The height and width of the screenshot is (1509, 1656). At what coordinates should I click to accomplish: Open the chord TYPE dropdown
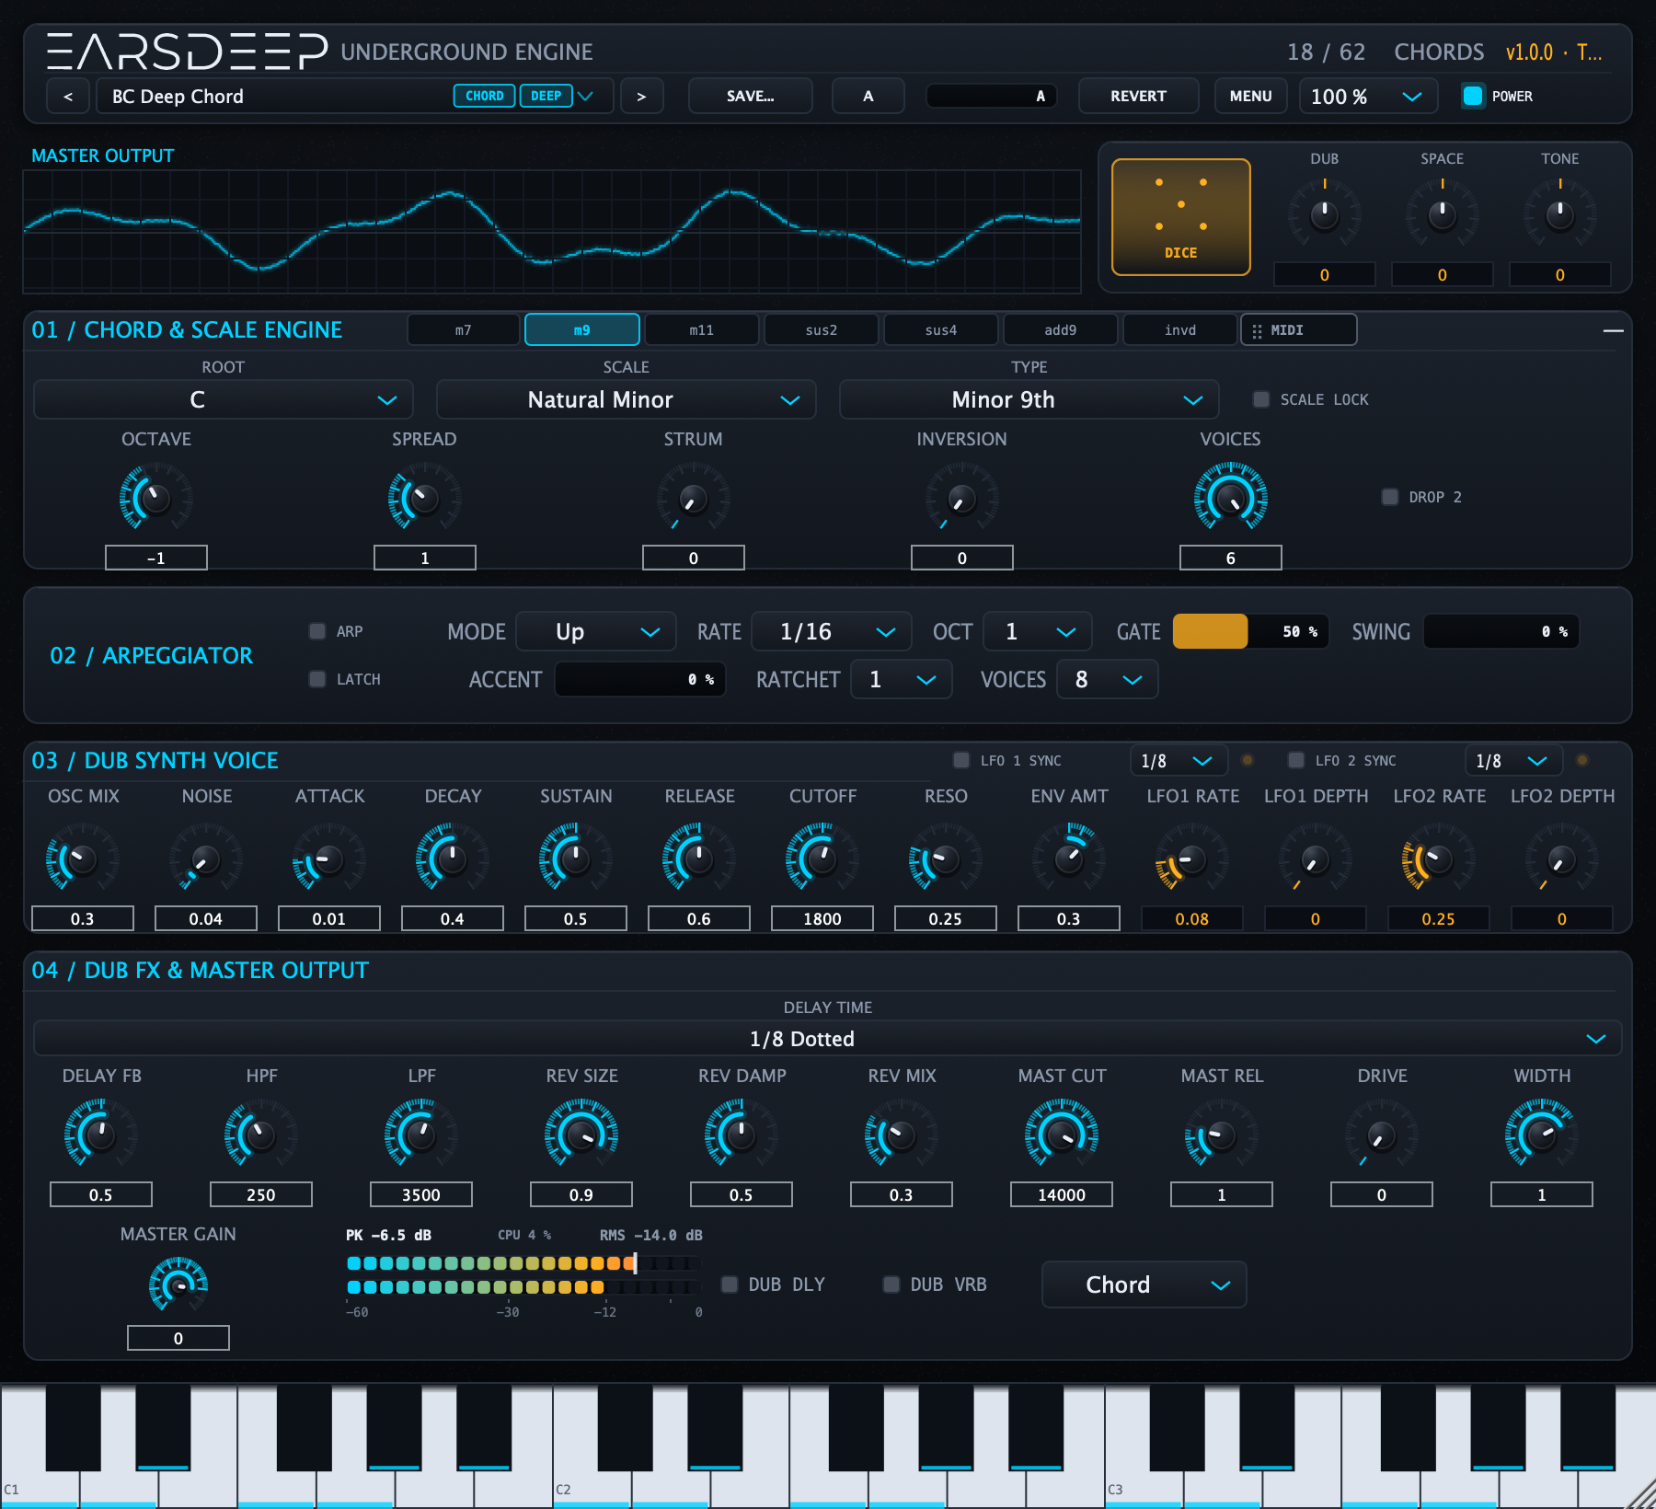pos(1029,399)
